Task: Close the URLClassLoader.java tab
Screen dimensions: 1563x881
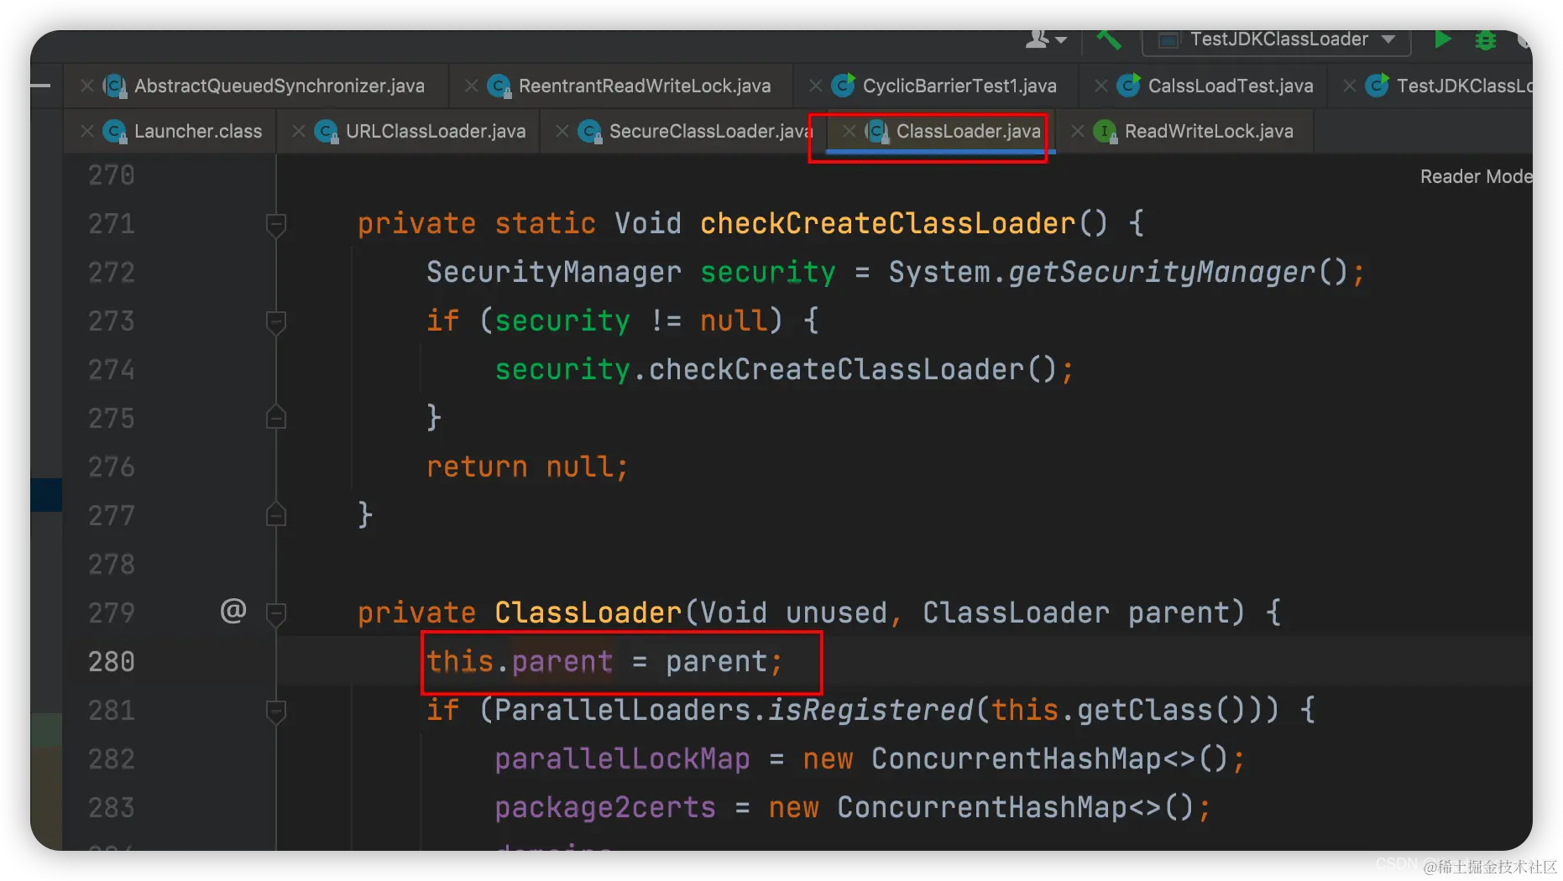Action: point(298,131)
